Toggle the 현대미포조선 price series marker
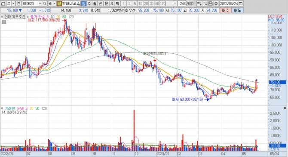Viewport: 288px width, 157px height. pos(2,17)
